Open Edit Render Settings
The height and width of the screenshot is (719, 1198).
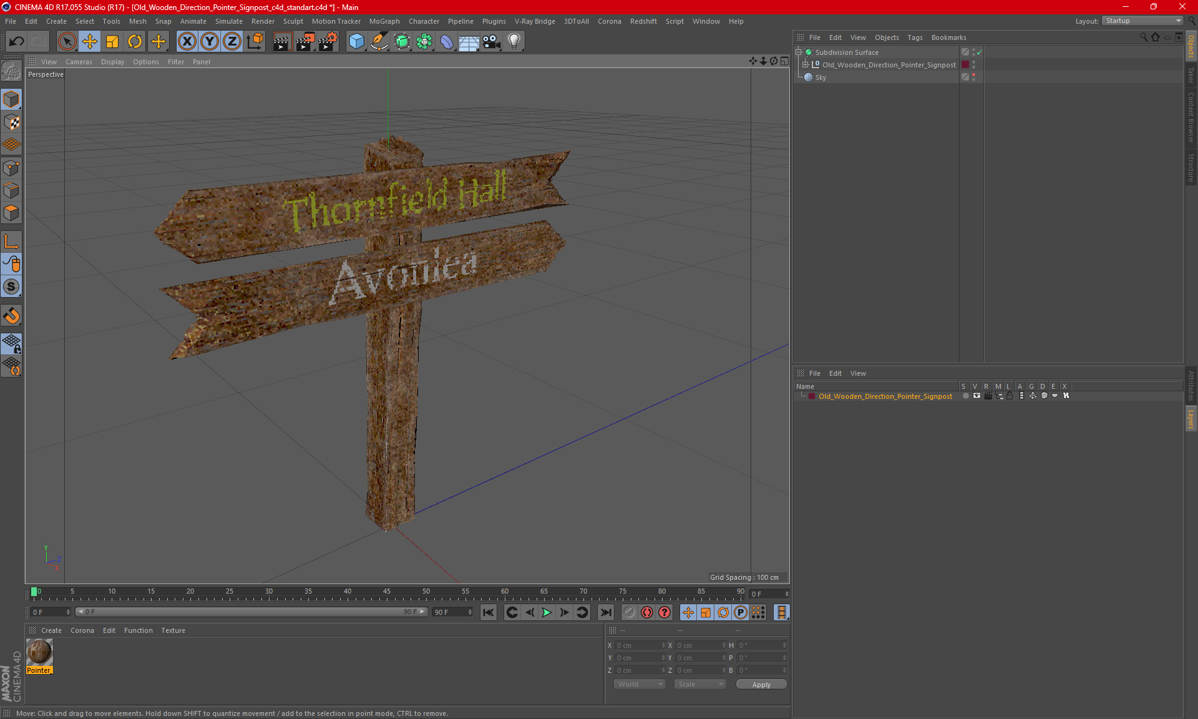tap(328, 42)
